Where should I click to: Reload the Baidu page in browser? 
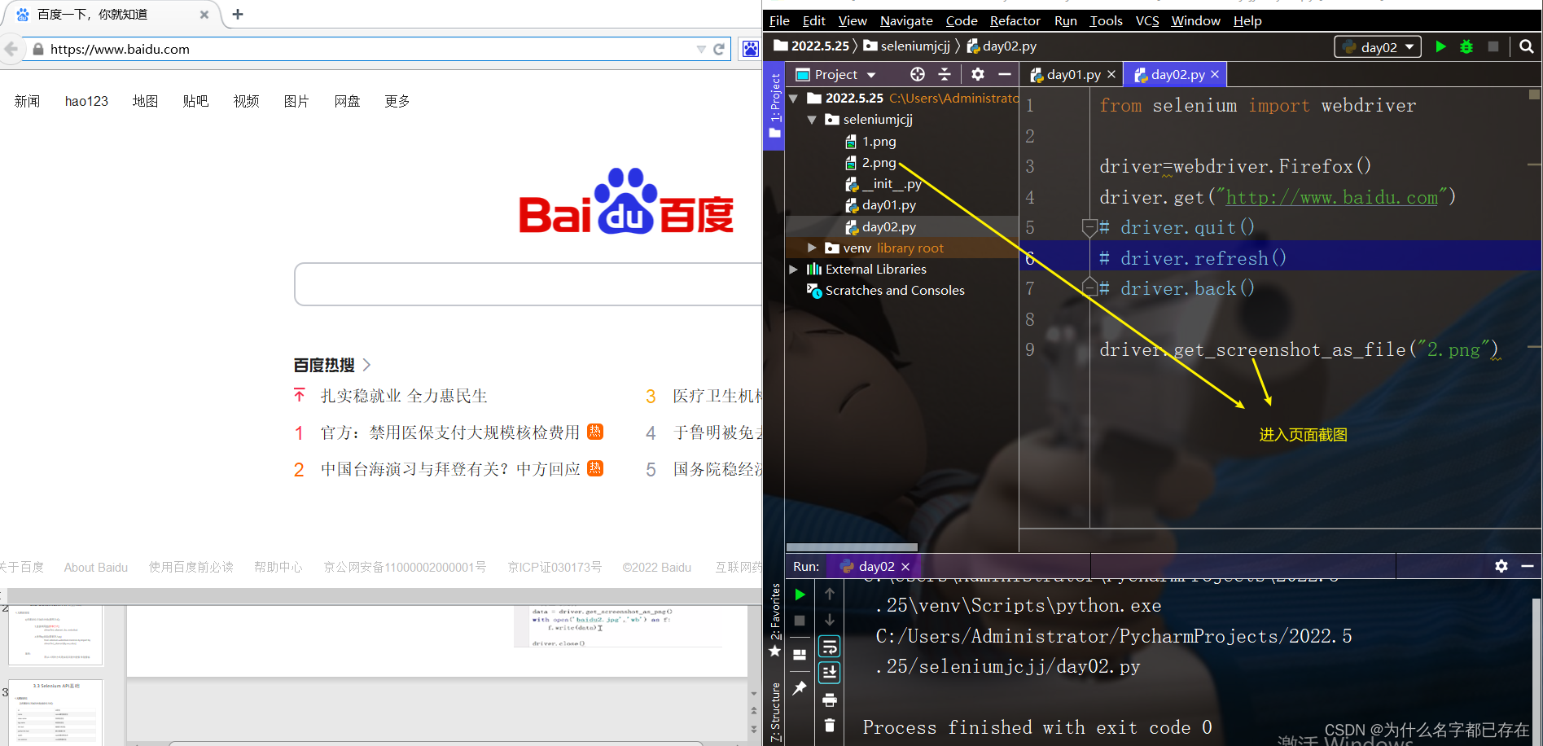719,49
